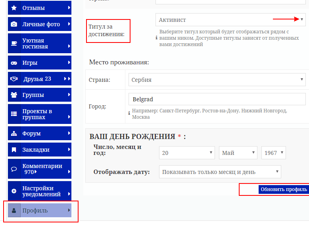The height and width of the screenshot is (226, 309).
Task: Click the sitemap icon next to Форум
Action: [14, 133]
